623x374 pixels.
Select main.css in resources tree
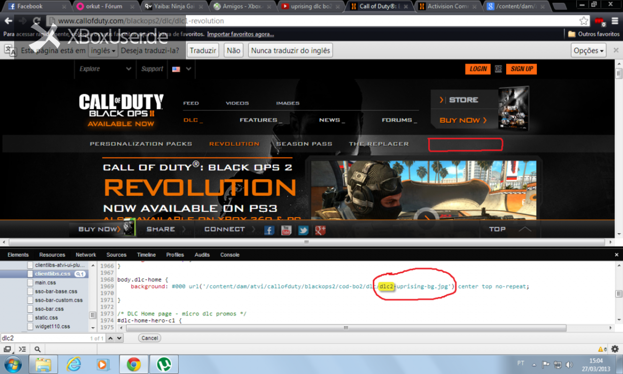(45, 283)
